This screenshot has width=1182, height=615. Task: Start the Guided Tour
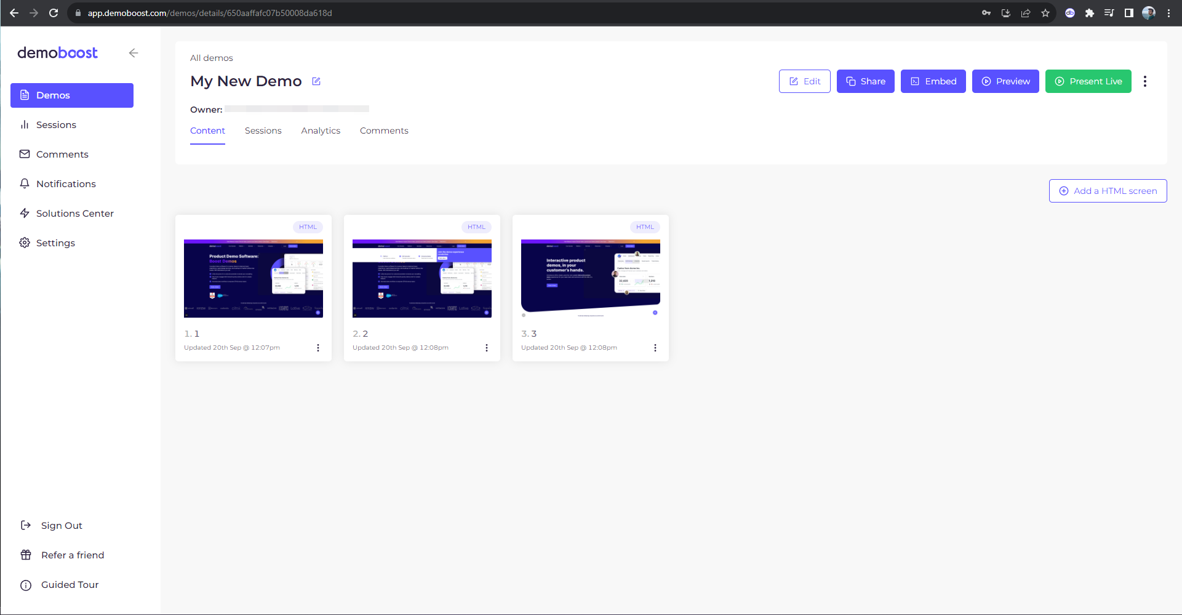pos(70,584)
